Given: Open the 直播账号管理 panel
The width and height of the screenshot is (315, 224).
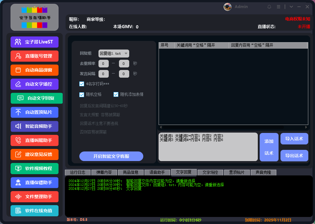Looking at the screenshot, I should click(34, 56).
